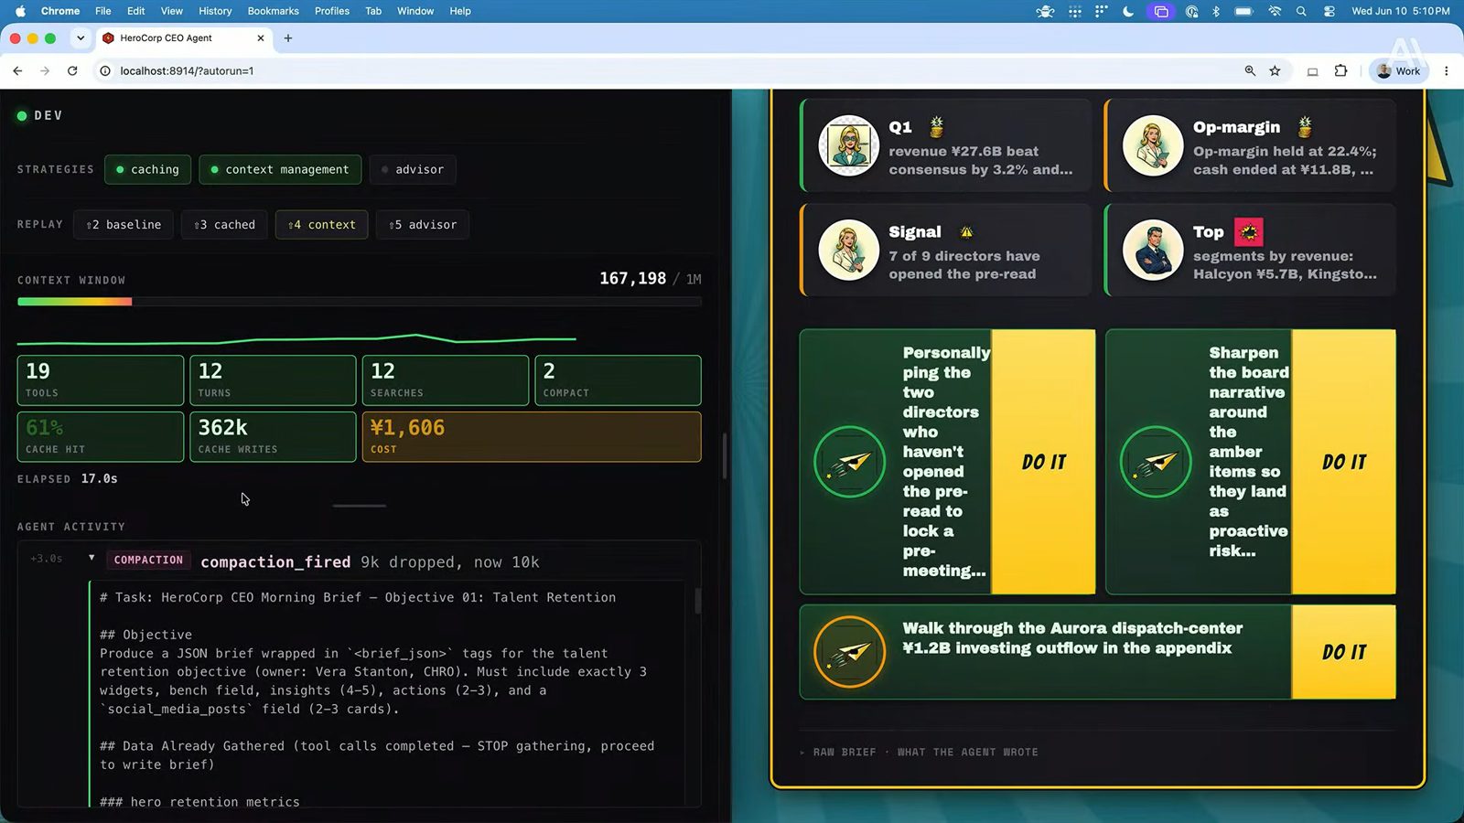The width and height of the screenshot is (1464, 823).
Task: Click the '19' tools stat card
Action: click(x=101, y=380)
